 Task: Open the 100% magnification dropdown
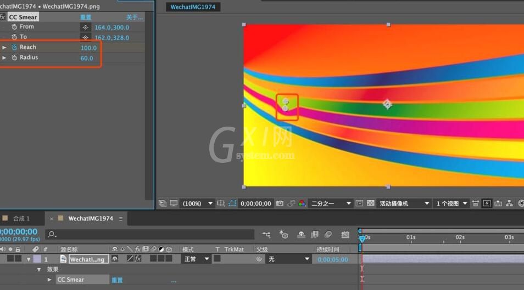[x=197, y=203]
